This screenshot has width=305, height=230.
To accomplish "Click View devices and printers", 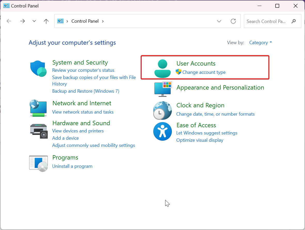I will [x=78, y=131].
